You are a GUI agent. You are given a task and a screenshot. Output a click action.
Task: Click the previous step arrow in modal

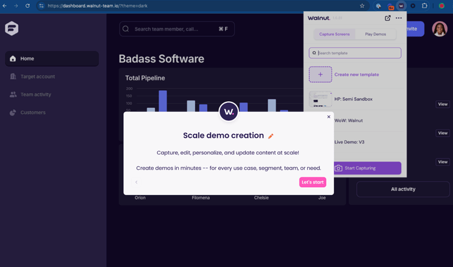pyautogui.click(x=137, y=182)
